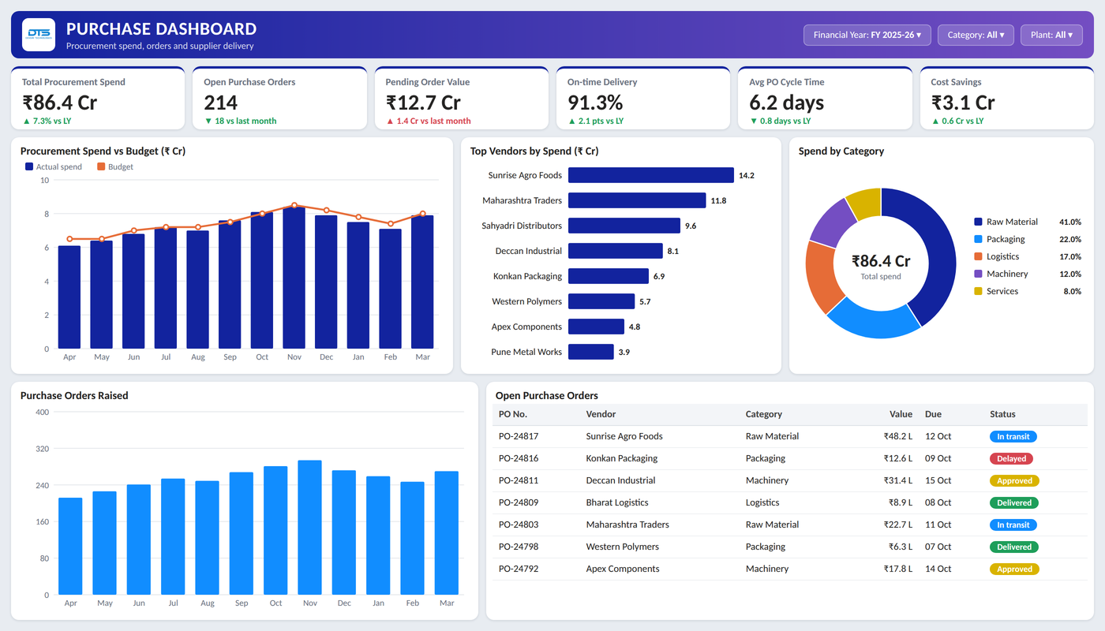Click the Delayed status badge

pyautogui.click(x=1011, y=458)
